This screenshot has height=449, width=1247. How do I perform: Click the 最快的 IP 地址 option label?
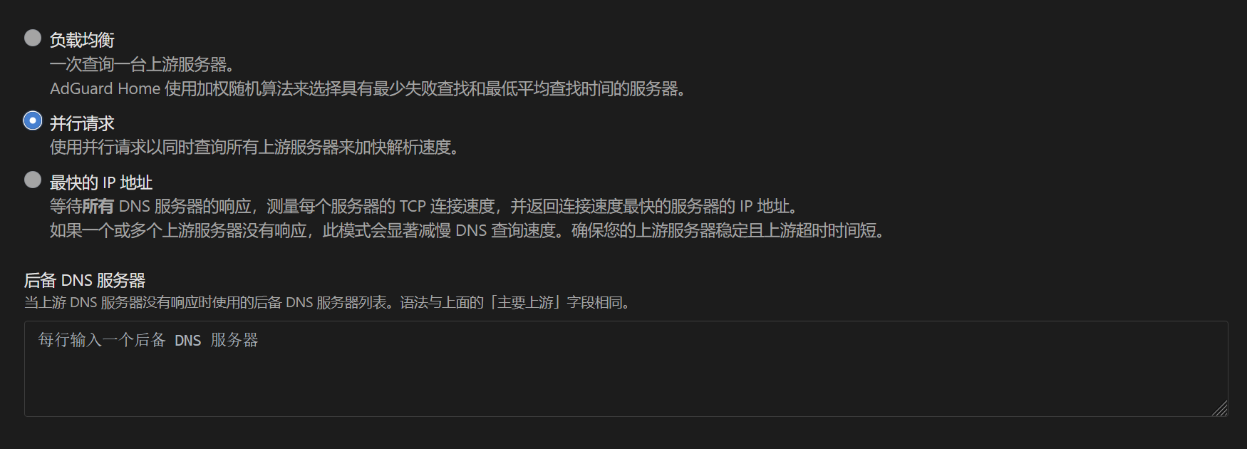101,182
